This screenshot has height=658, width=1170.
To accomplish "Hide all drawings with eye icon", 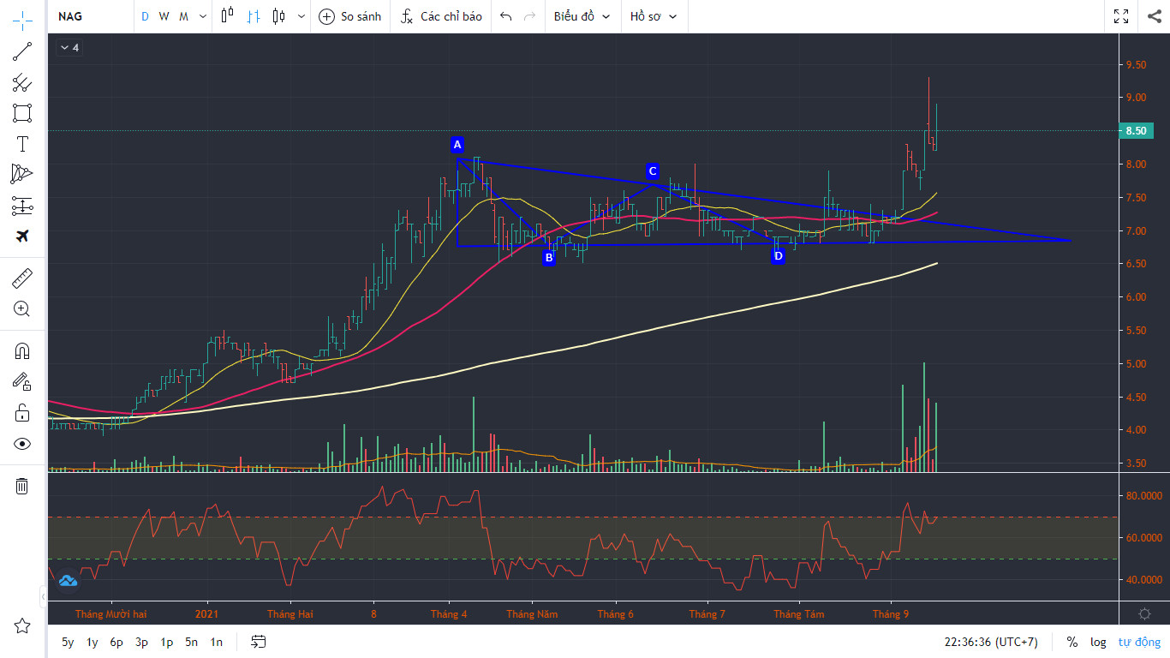I will click(x=22, y=444).
